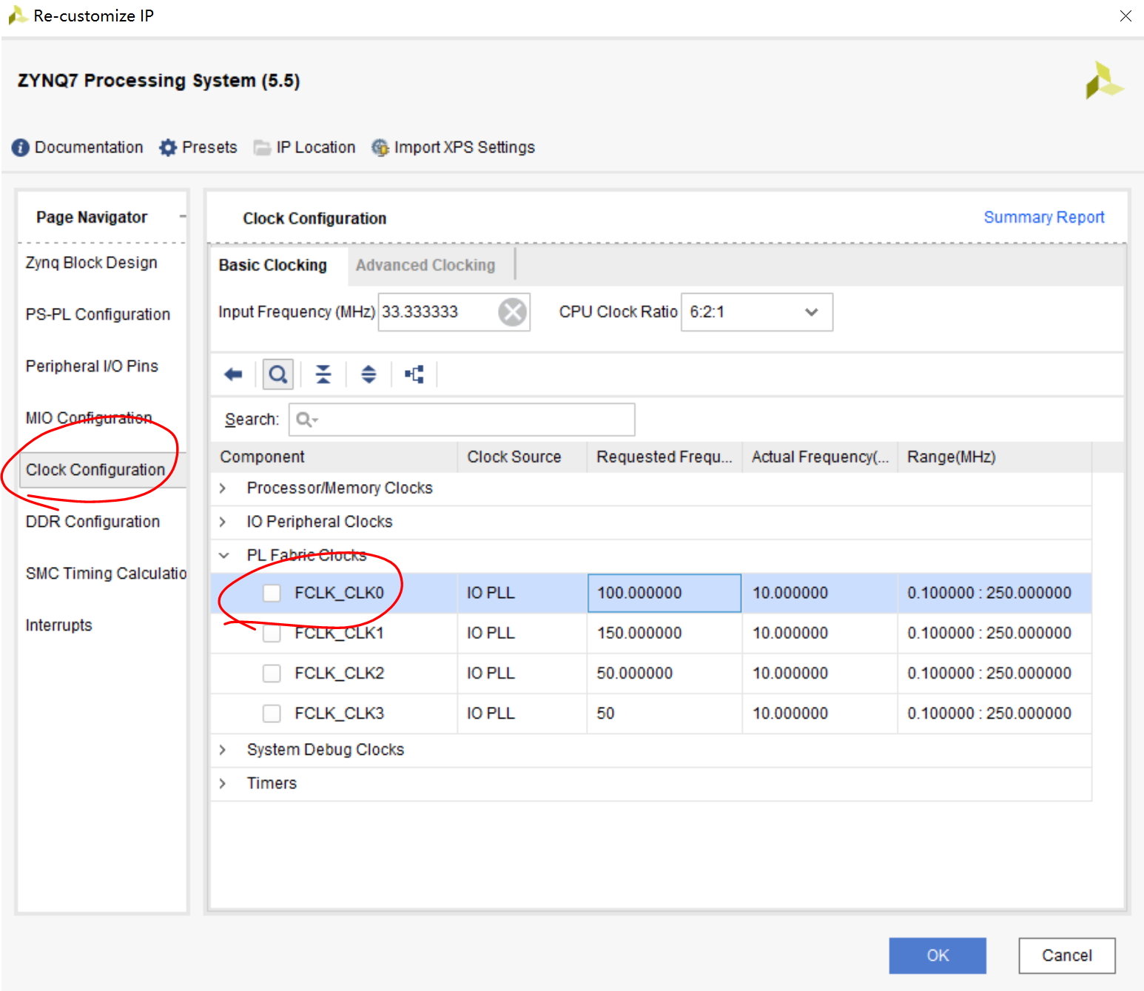This screenshot has height=991, width=1144.
Task: Click the Requested Frequency column header
Action: 664,457
